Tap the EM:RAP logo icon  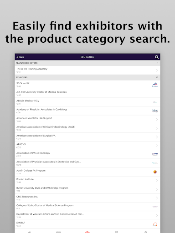point(155,224)
